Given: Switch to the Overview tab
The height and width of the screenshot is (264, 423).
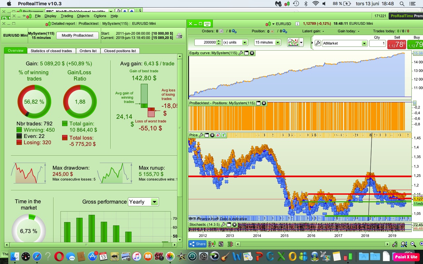Looking at the screenshot, I should pos(16,51).
